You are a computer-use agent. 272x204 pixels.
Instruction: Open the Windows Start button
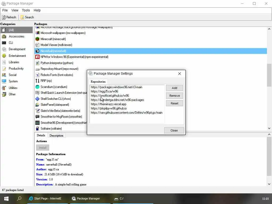[x=6, y=199]
